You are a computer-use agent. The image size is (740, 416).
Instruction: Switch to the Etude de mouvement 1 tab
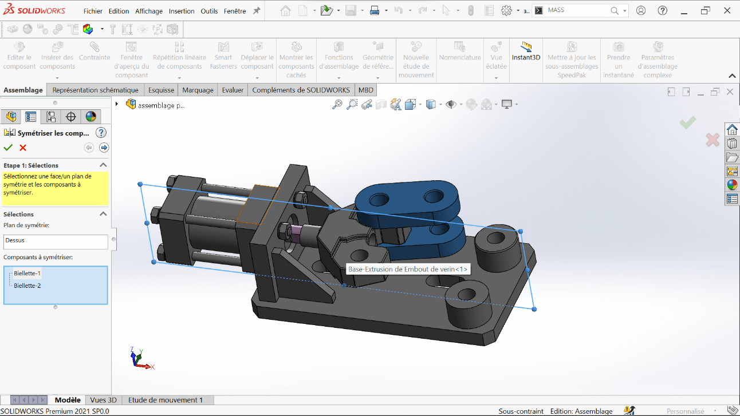tap(166, 400)
